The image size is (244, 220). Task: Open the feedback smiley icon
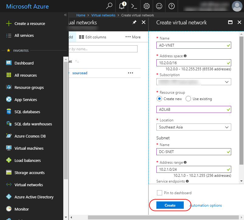click(159, 6)
